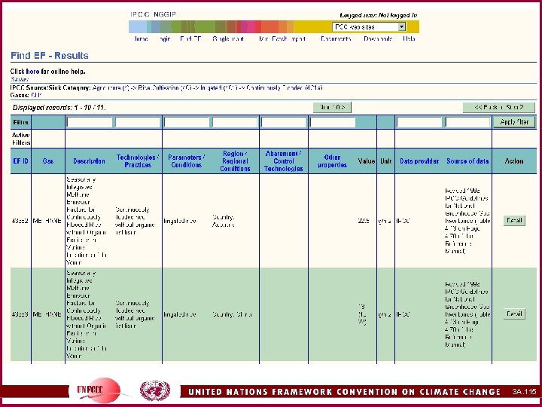Click the 'Find EF - Results' page heading
The height and width of the screenshot is (407, 542).
(50, 55)
